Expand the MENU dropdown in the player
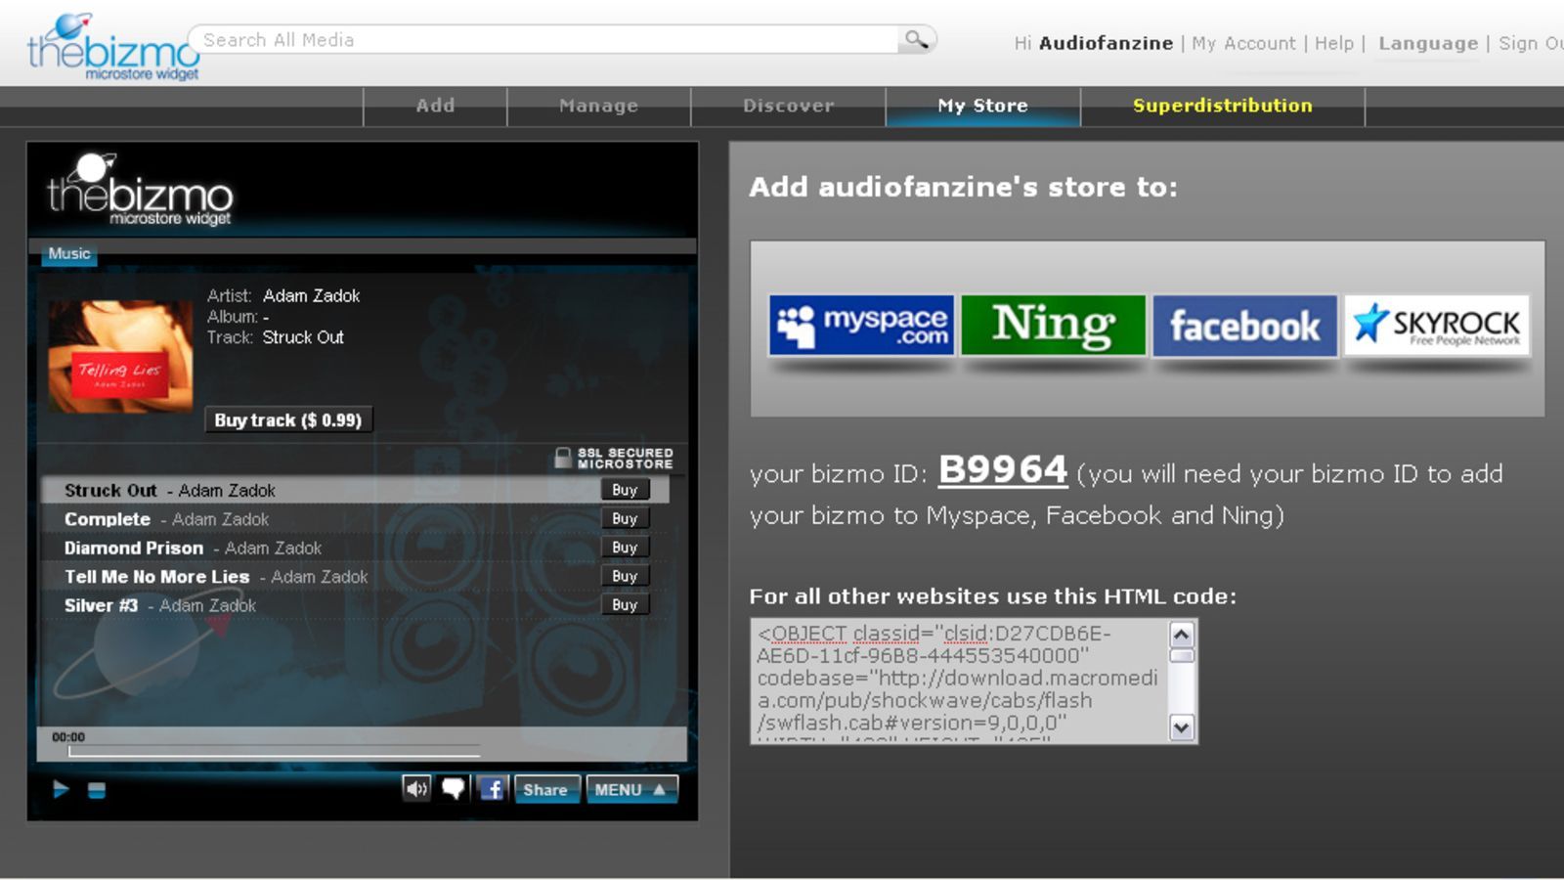1564x880 pixels. point(630,790)
